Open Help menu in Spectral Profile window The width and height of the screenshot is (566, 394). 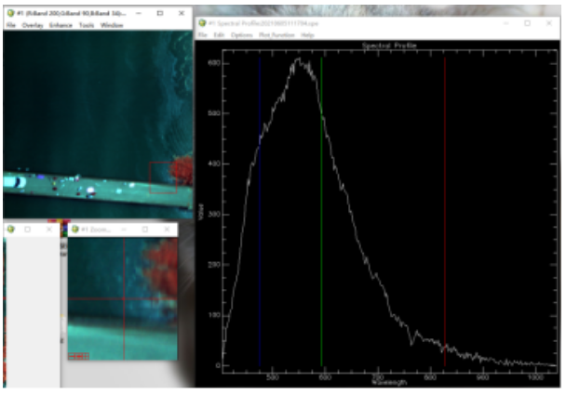(x=307, y=35)
